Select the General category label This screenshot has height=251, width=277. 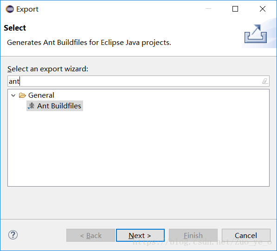click(41, 95)
